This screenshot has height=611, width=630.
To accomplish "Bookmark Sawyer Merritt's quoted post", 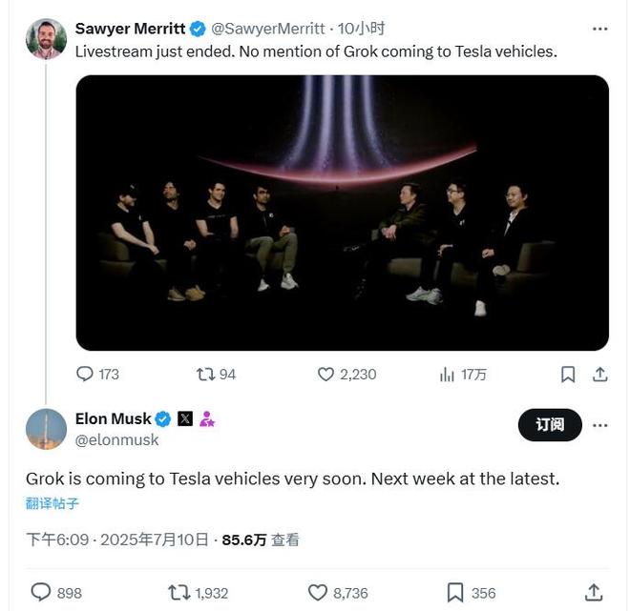I will pos(568,375).
